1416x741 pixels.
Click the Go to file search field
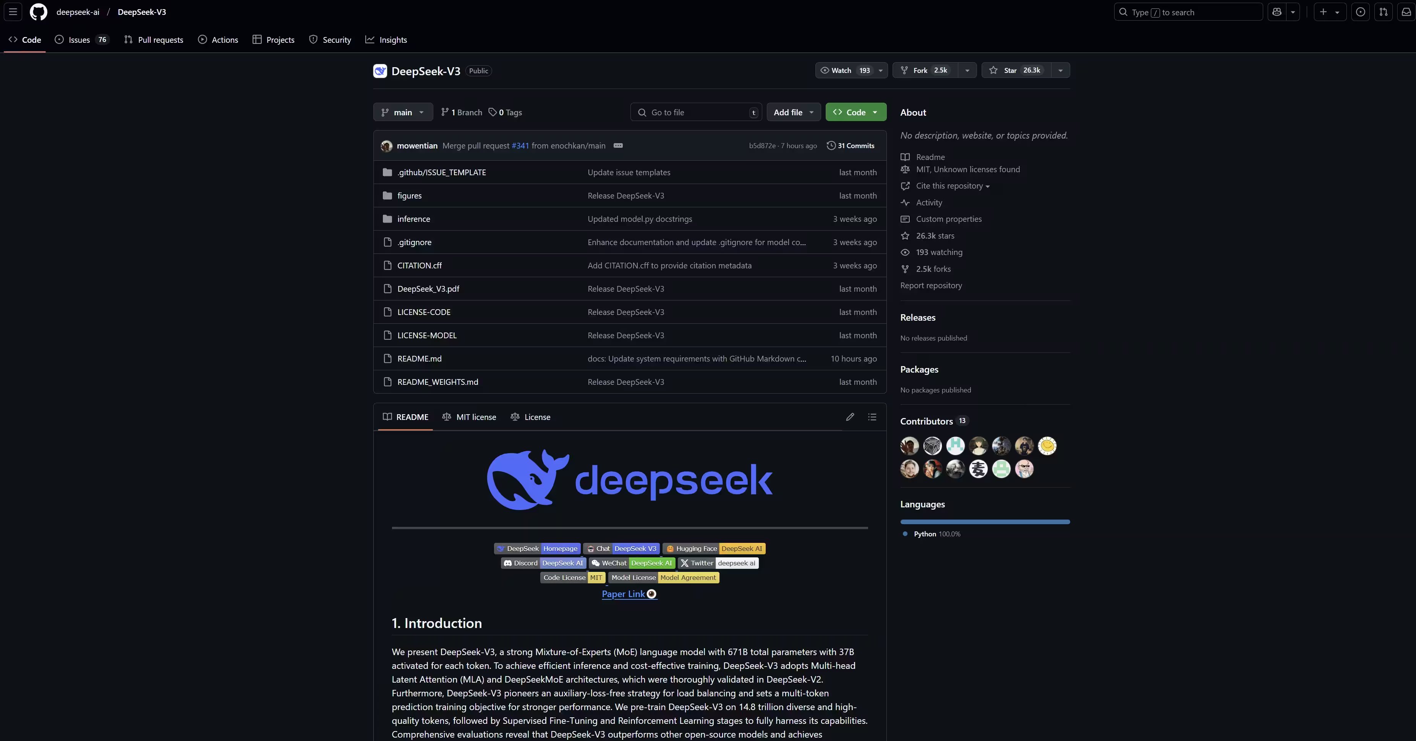point(696,112)
